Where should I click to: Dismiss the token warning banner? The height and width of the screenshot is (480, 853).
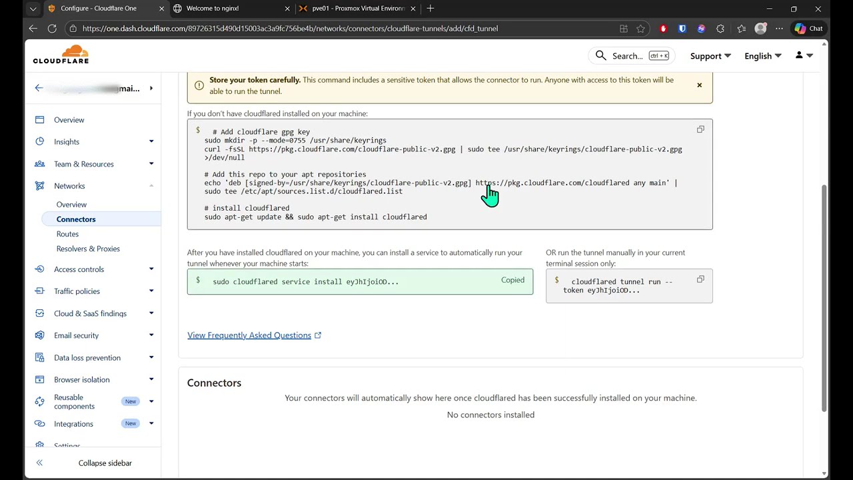click(699, 85)
